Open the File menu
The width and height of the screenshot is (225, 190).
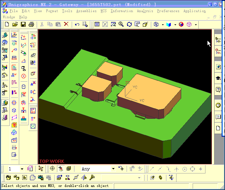coord(13,11)
